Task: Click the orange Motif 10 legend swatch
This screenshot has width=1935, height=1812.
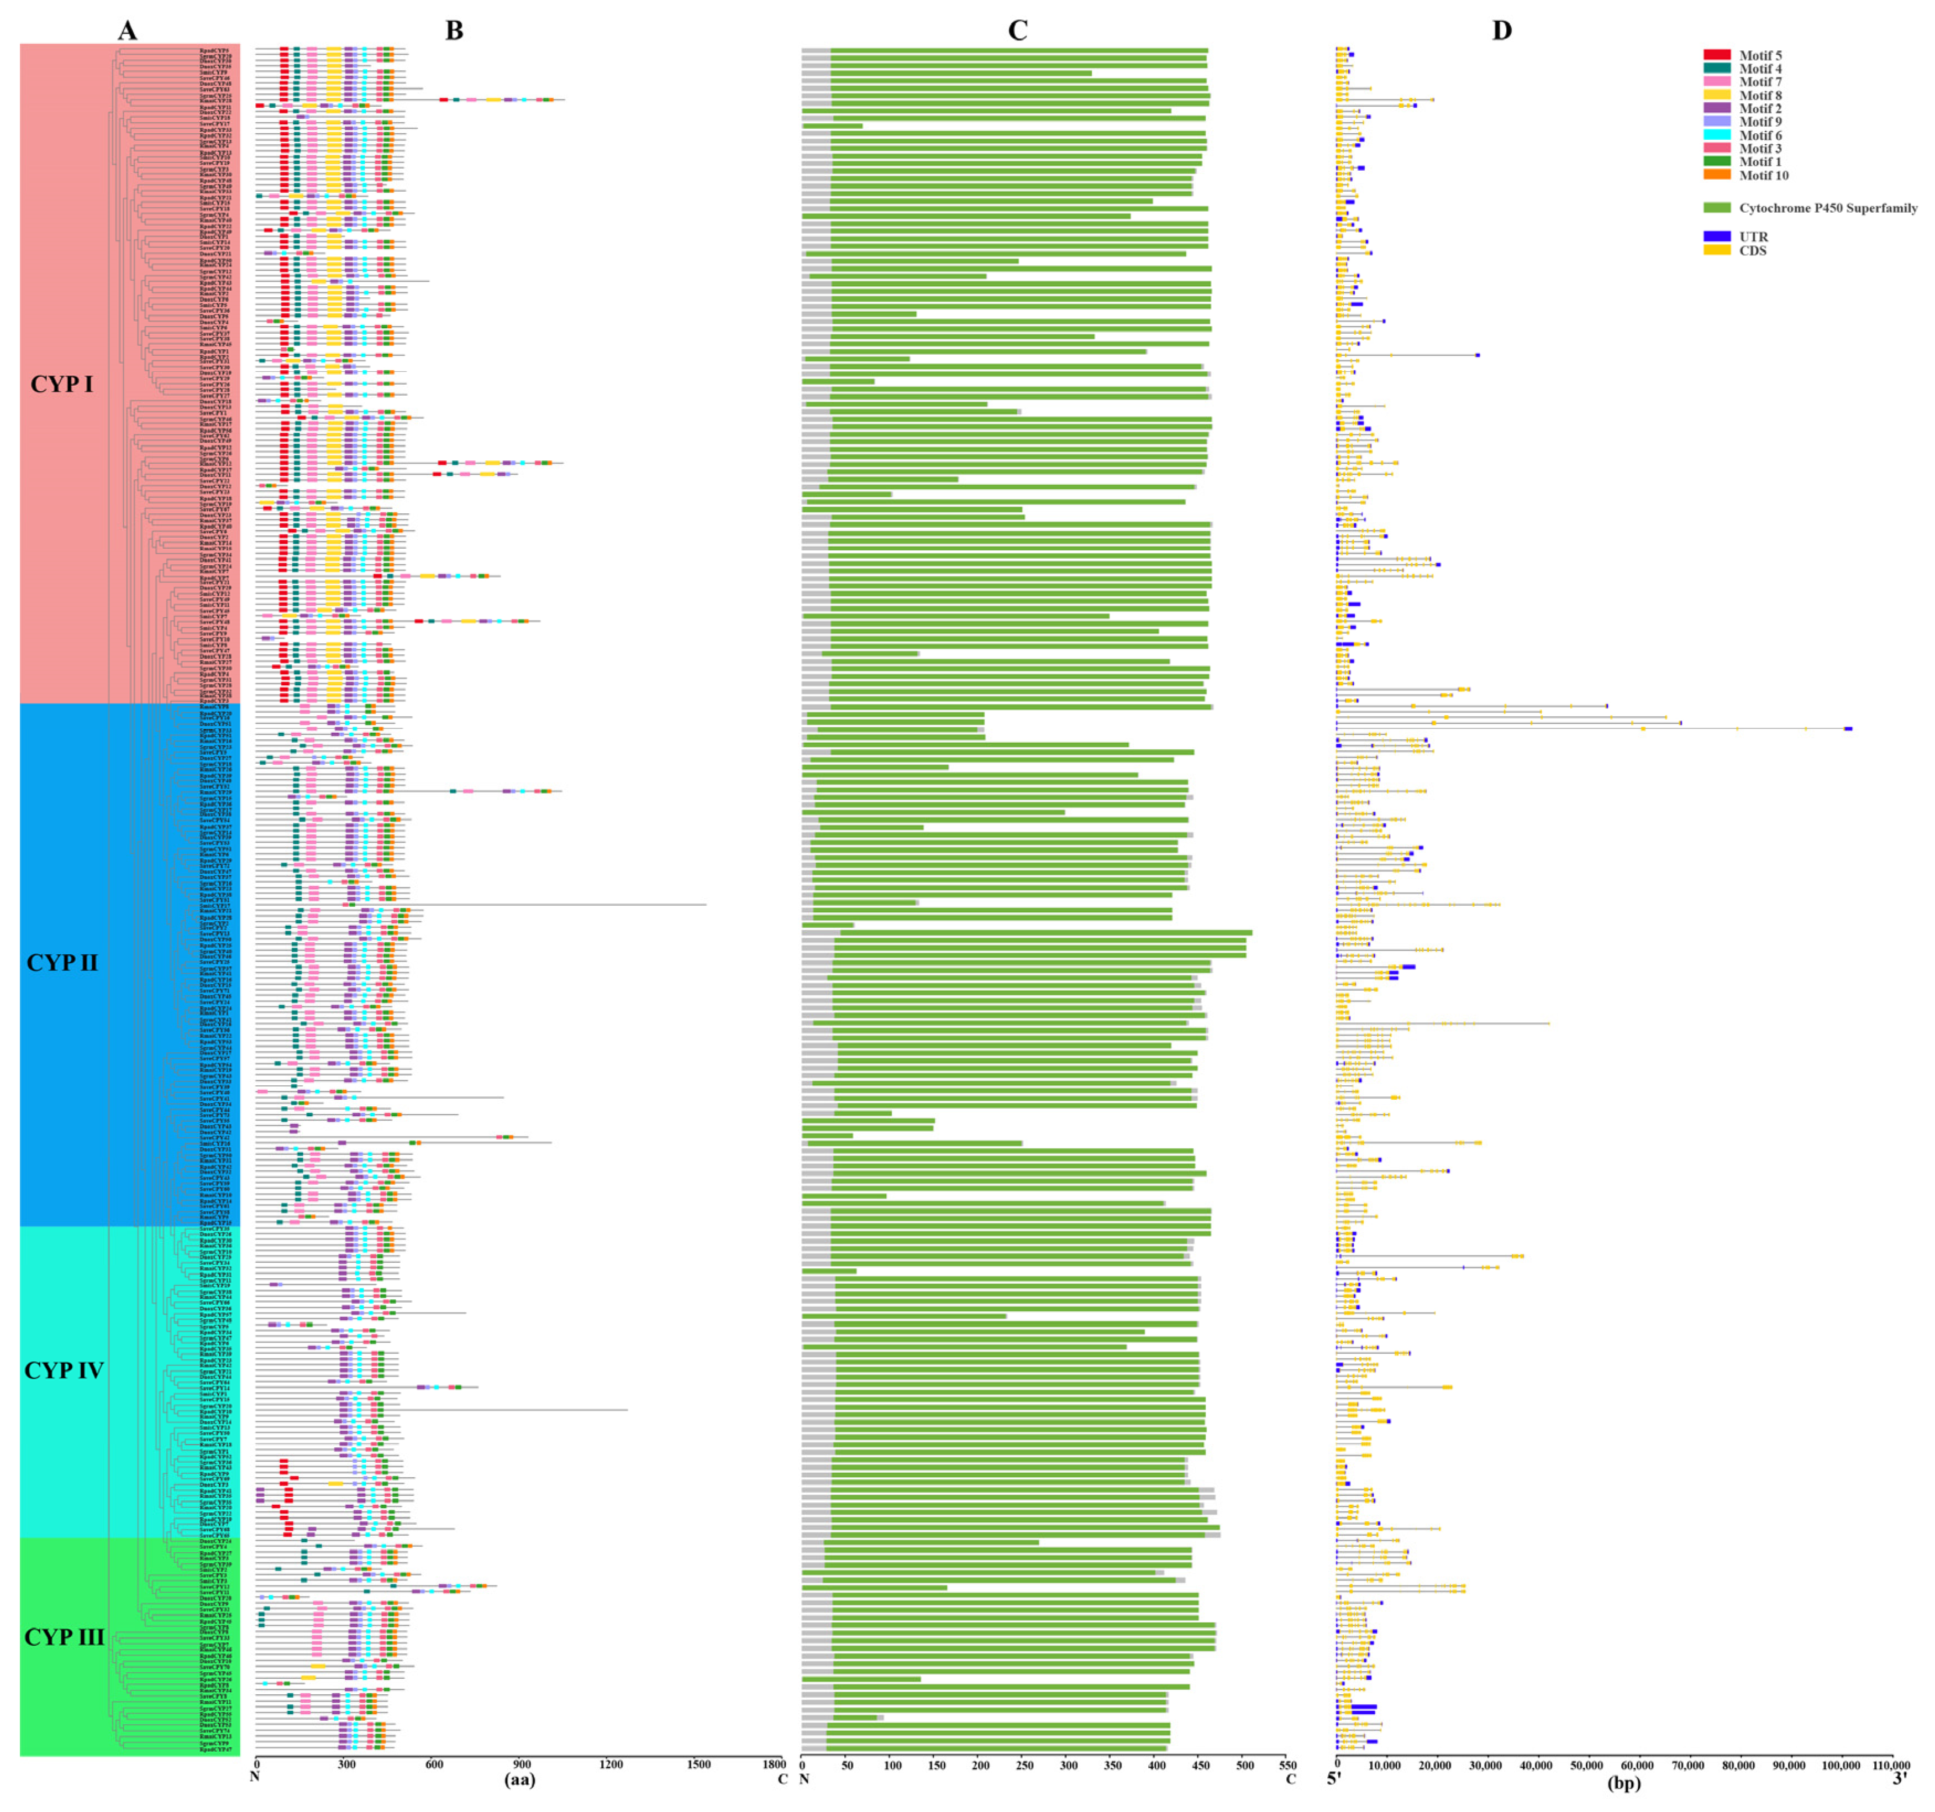Action: (1717, 175)
